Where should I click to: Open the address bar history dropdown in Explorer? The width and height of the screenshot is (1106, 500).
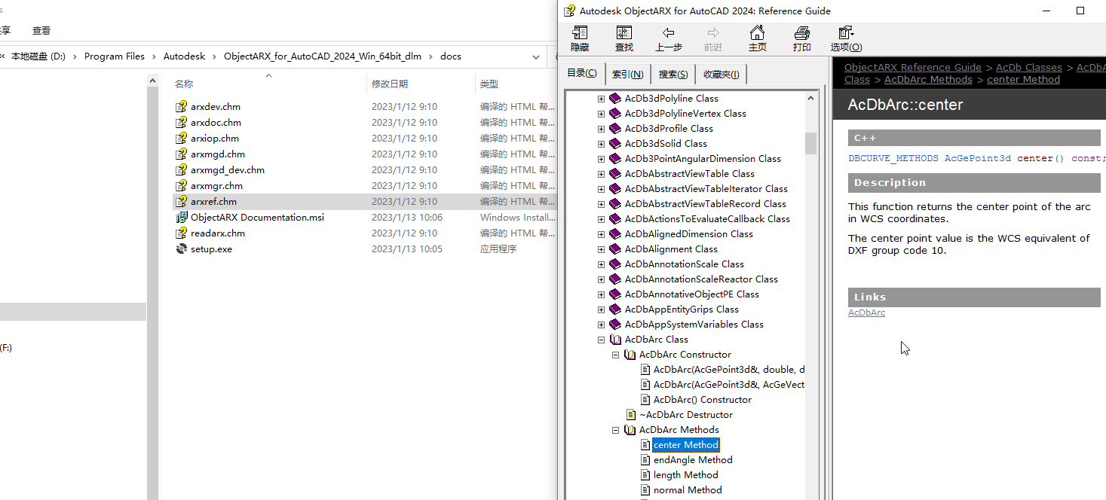click(x=536, y=56)
